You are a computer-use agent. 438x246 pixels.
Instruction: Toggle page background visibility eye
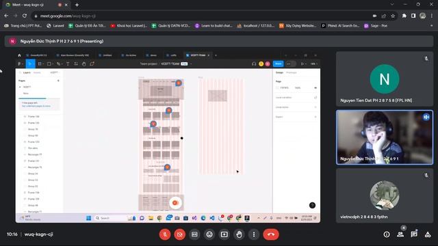(x=315, y=88)
